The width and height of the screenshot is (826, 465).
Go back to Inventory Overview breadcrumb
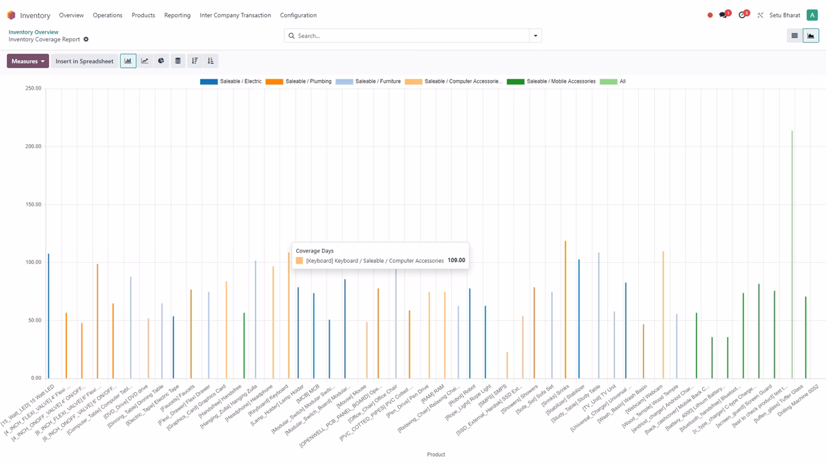tap(34, 32)
